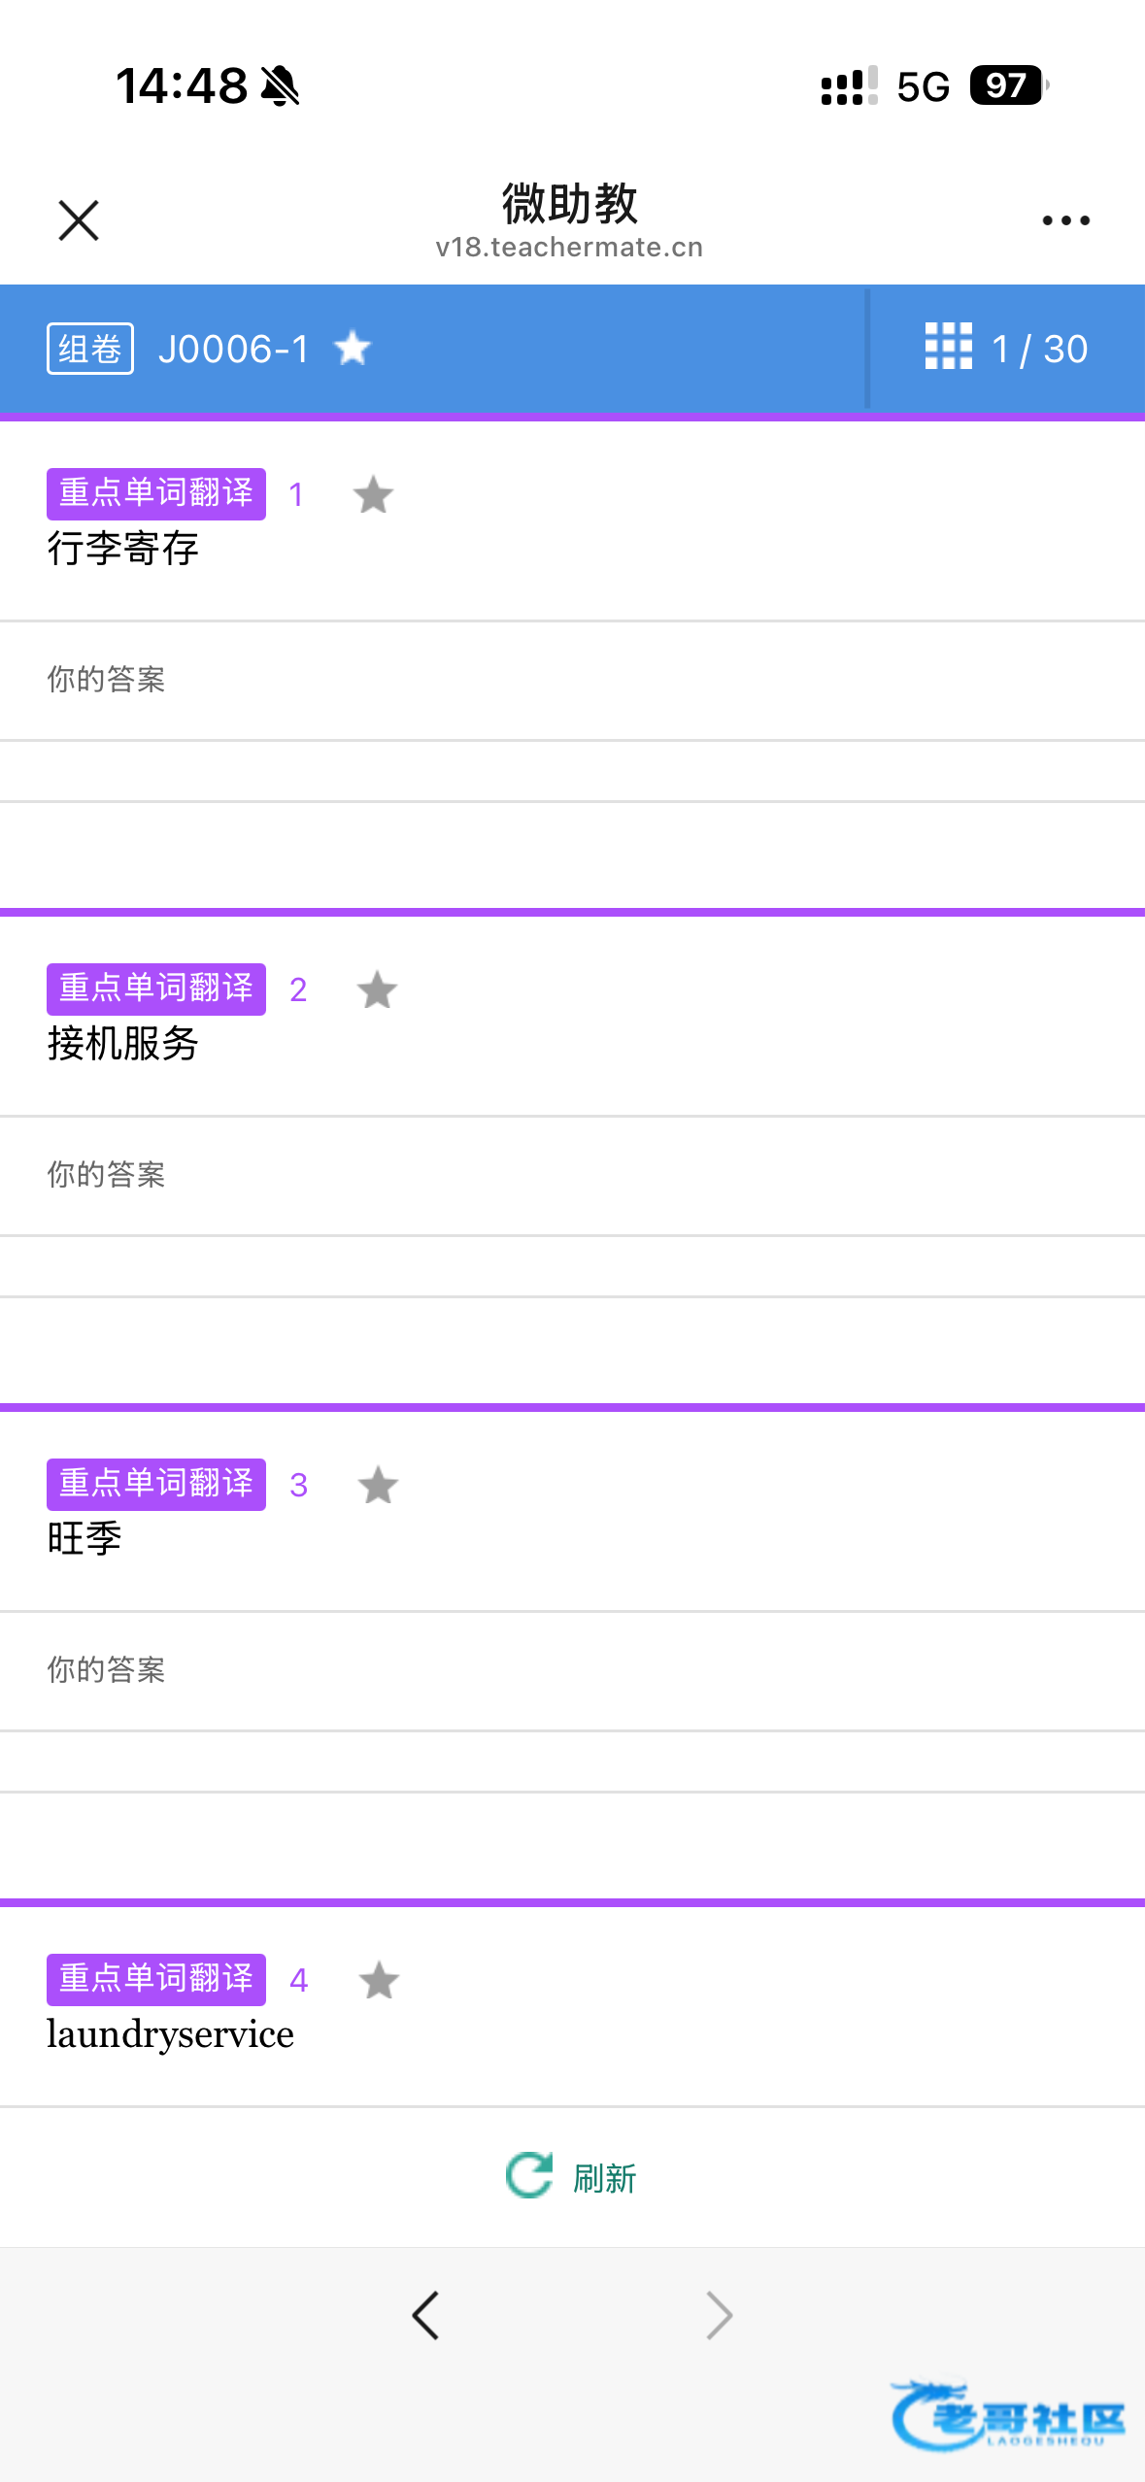Image resolution: width=1145 pixels, height=2482 pixels.
Task: Open the three-dot more options menu
Action: (1065, 220)
